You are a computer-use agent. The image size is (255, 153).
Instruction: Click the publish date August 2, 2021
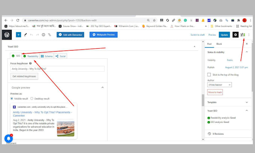[236, 67]
